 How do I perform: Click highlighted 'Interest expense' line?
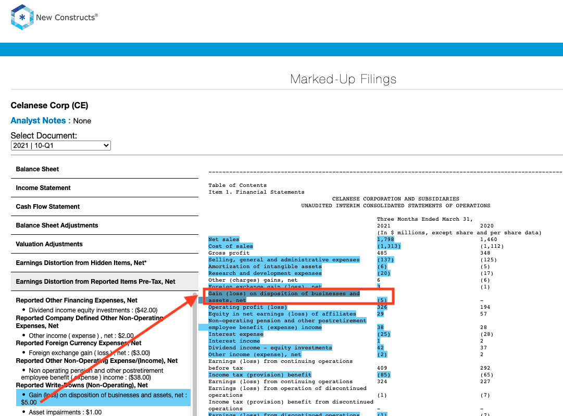point(236,334)
